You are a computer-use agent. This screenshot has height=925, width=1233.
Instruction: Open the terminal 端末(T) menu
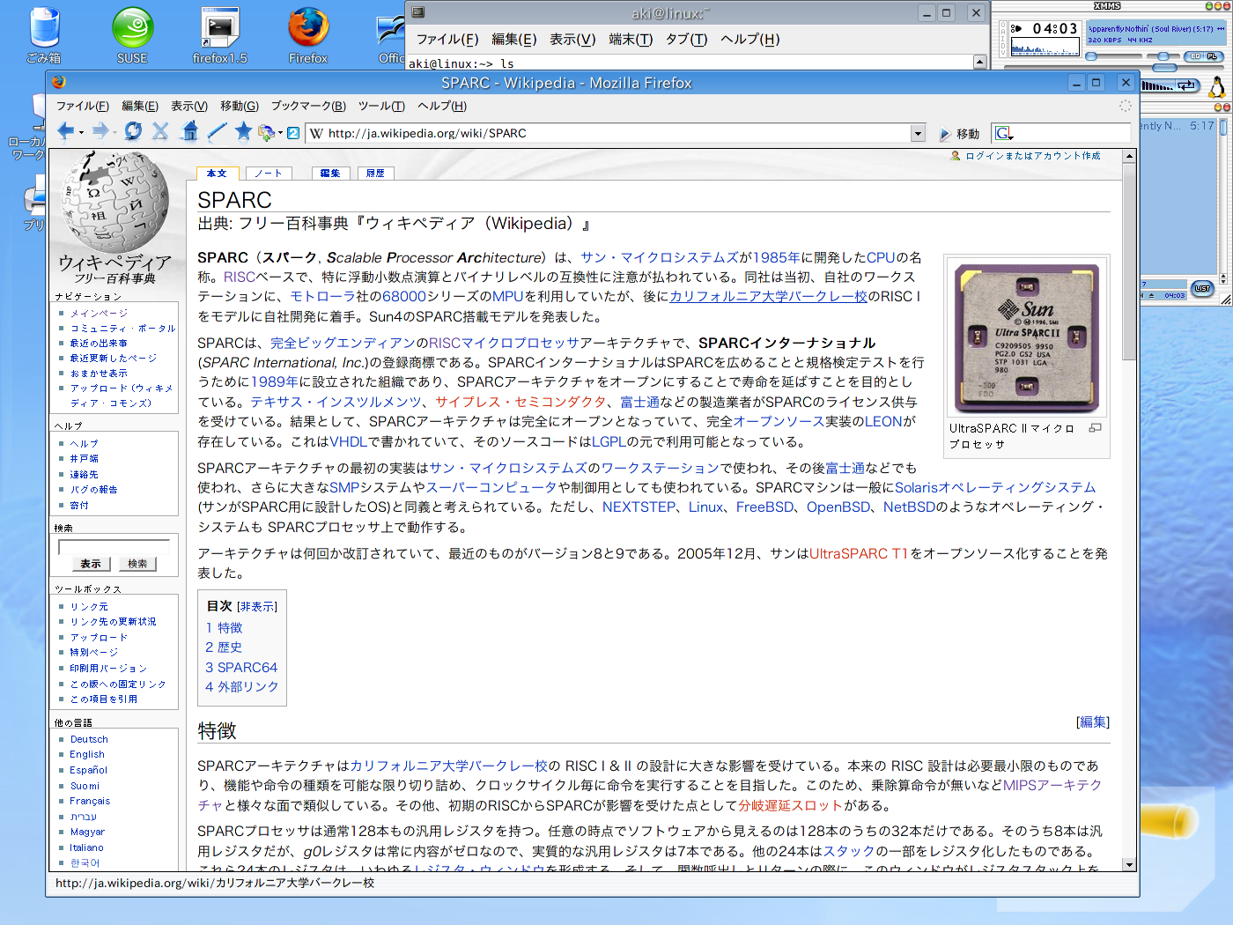coord(631,39)
